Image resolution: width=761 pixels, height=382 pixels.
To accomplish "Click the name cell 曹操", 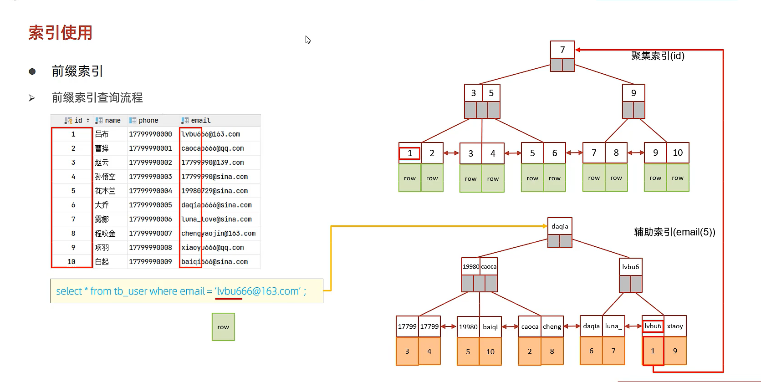I will coord(102,148).
